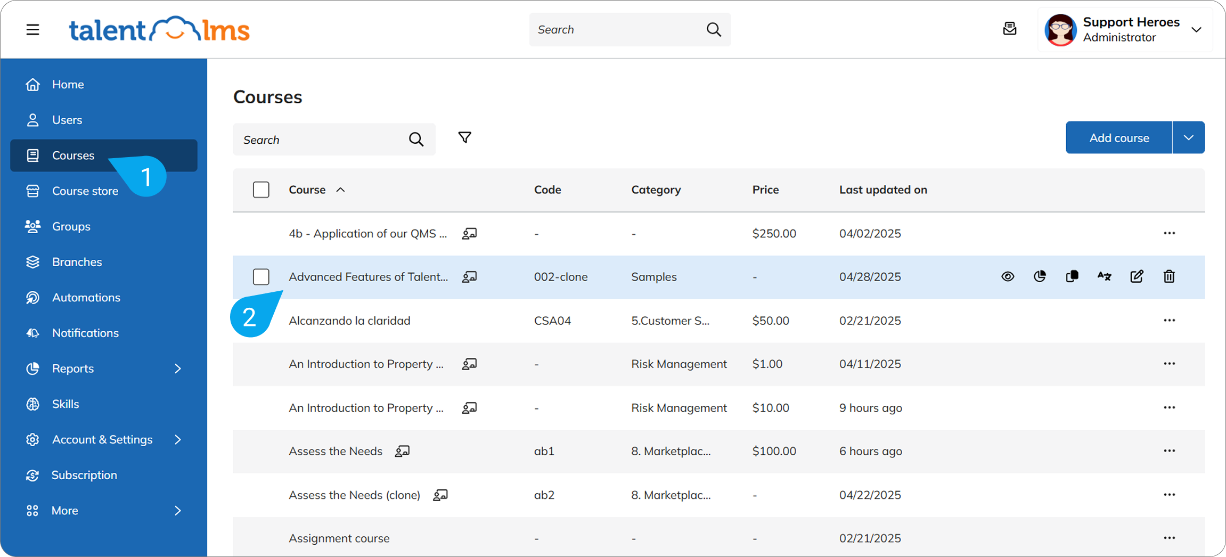1226x557 pixels.
Task: Click the CSA04 code cell
Action: 552,321
